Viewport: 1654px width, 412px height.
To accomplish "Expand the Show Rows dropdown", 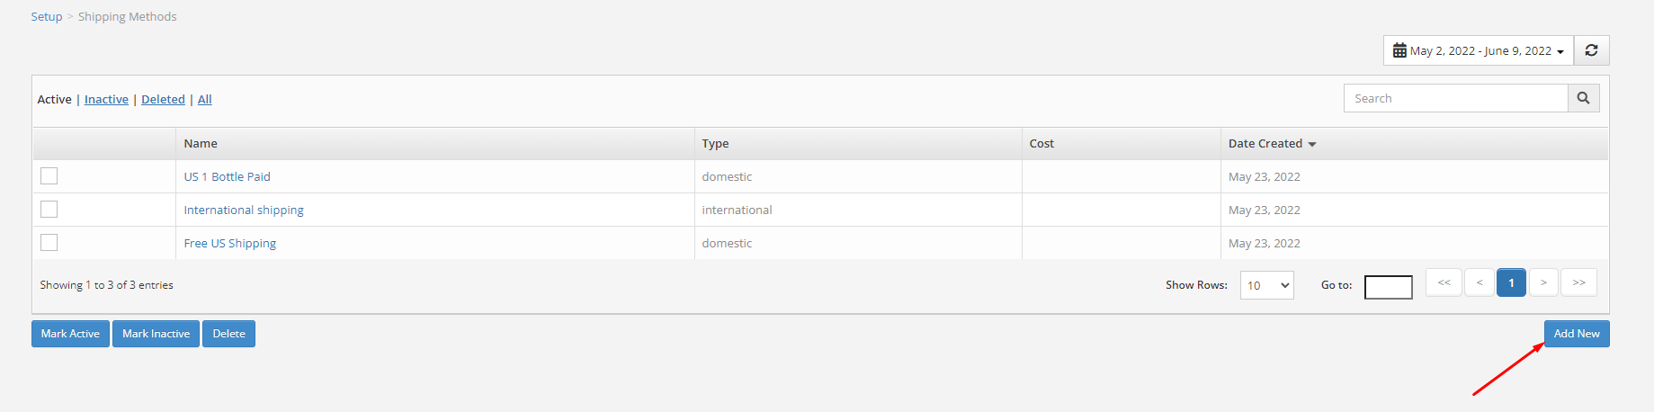I will [x=1266, y=285].
